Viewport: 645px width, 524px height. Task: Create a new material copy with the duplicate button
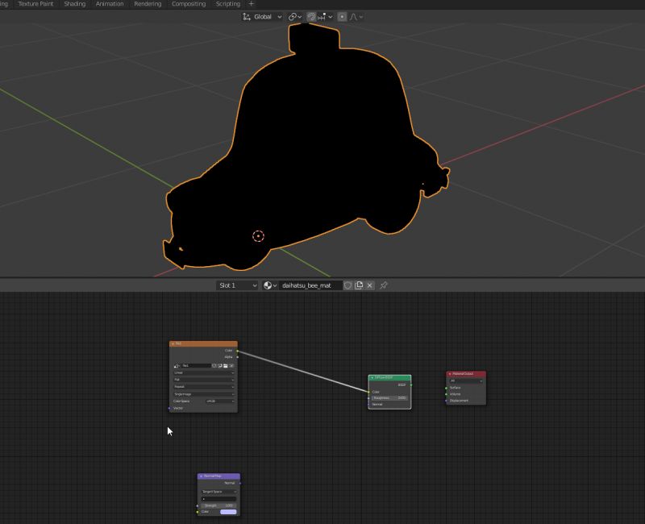point(359,285)
